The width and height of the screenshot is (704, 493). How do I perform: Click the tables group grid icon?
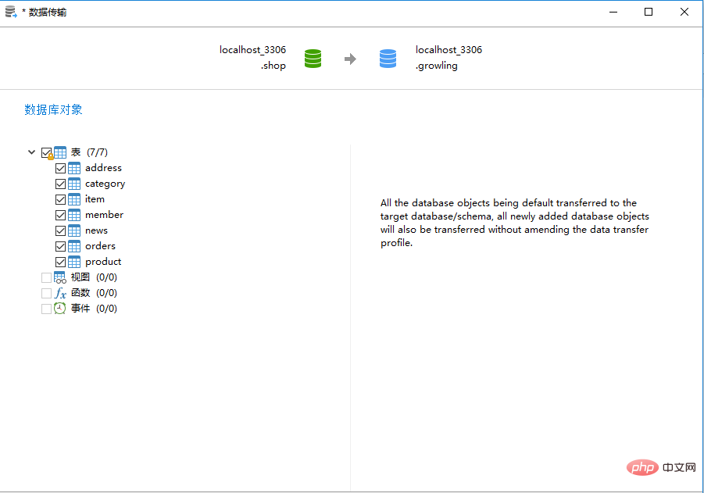tap(60, 152)
